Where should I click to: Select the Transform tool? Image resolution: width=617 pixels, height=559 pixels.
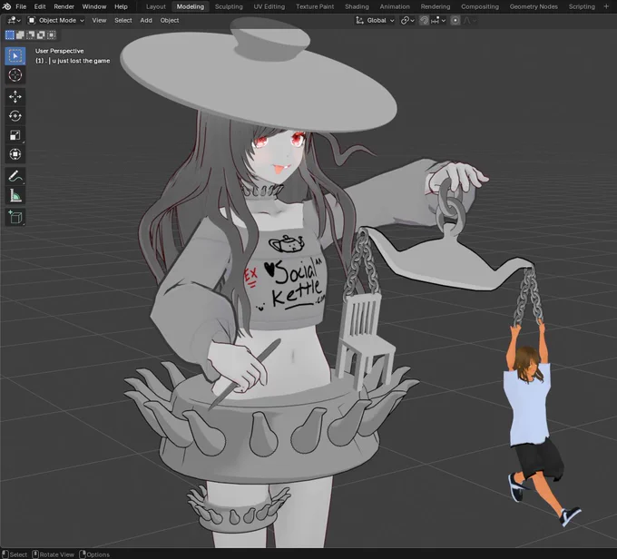point(15,154)
